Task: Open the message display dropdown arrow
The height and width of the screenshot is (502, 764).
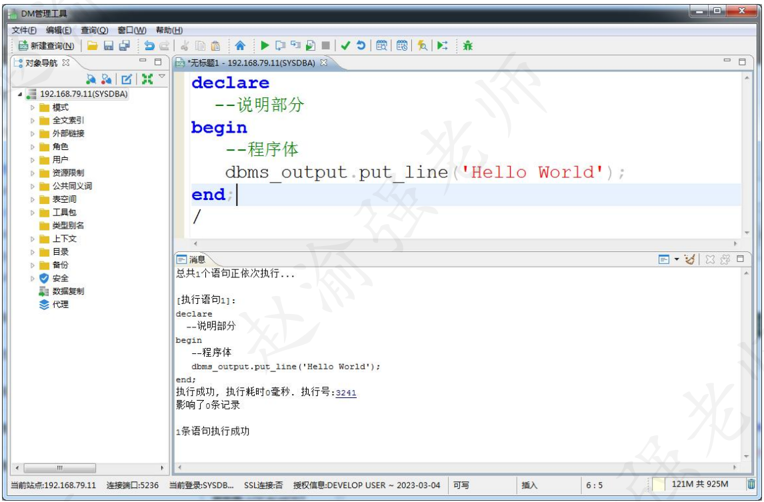Action: point(676,259)
